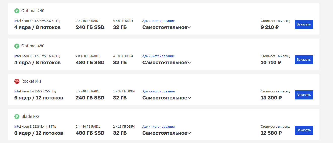Select the Rocket №1 plan name
The image size is (333, 143).
pos(31,81)
